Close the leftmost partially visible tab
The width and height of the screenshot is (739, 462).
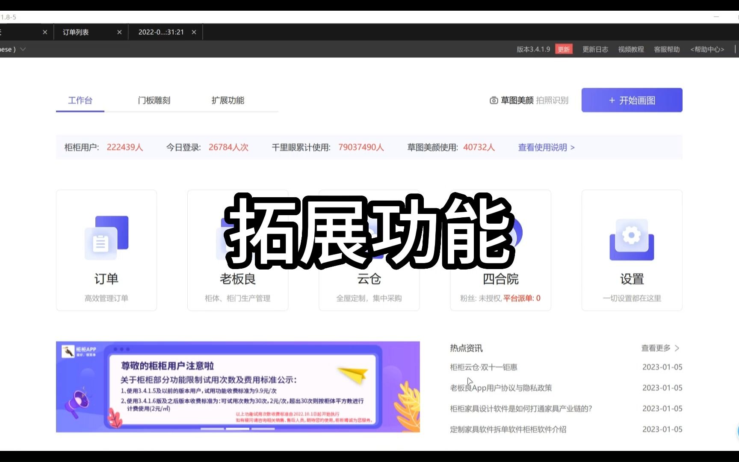click(x=45, y=32)
